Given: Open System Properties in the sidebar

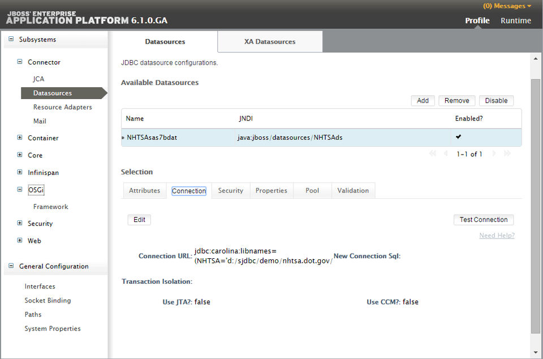Looking at the screenshot, I should [53, 328].
